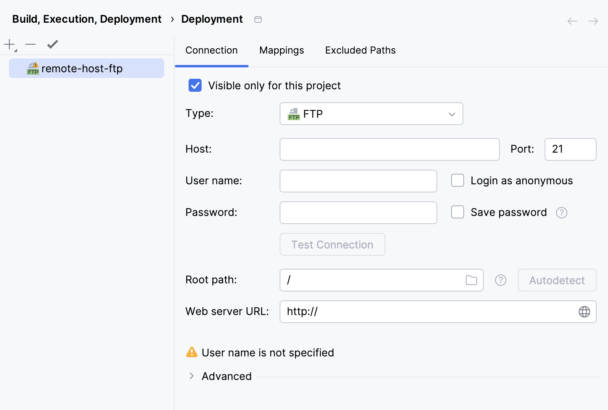Enable Save password
The image size is (608, 410).
(x=458, y=212)
